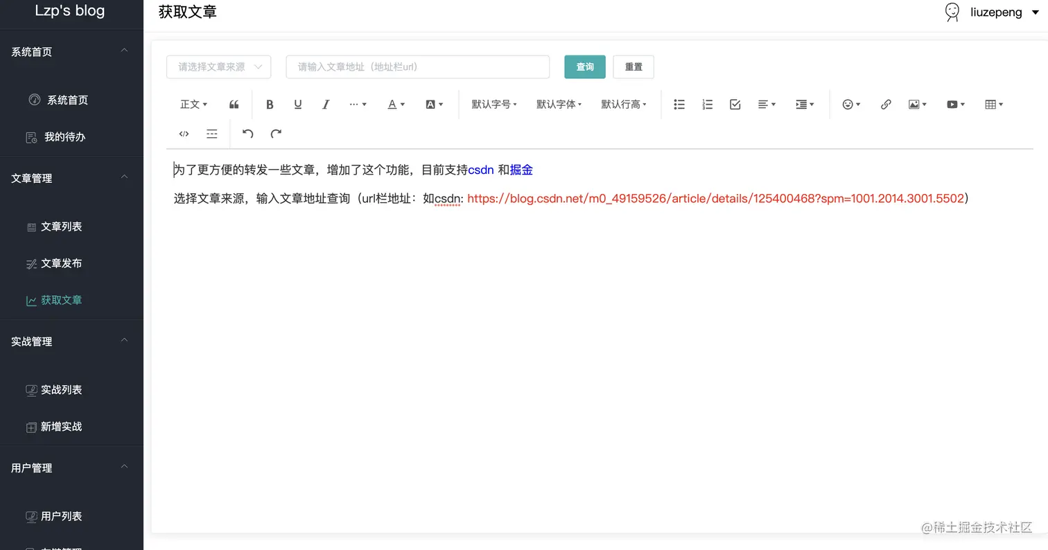Click the user avatar icon
This screenshot has width=1048, height=550.
pyautogui.click(x=953, y=12)
